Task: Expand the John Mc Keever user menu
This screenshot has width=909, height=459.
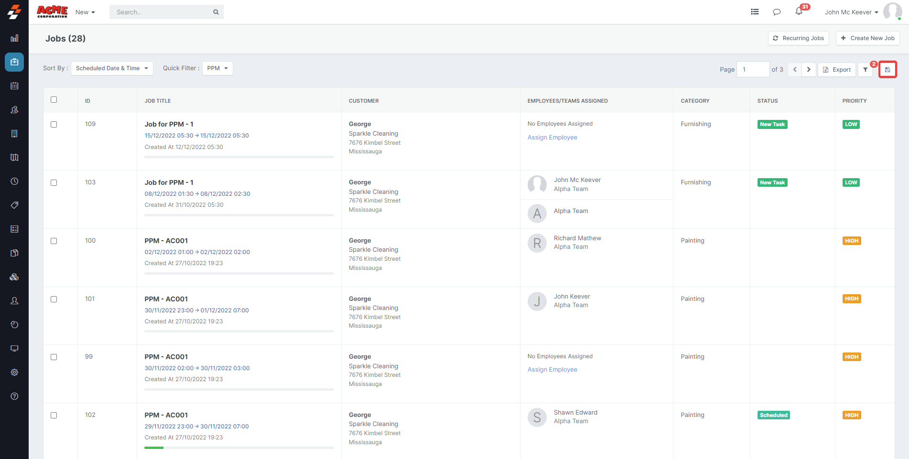Action: coord(851,12)
